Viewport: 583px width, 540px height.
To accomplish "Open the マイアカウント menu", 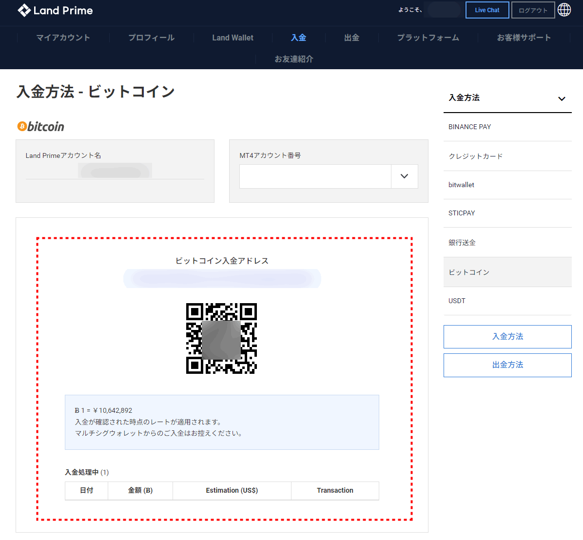I will point(63,38).
